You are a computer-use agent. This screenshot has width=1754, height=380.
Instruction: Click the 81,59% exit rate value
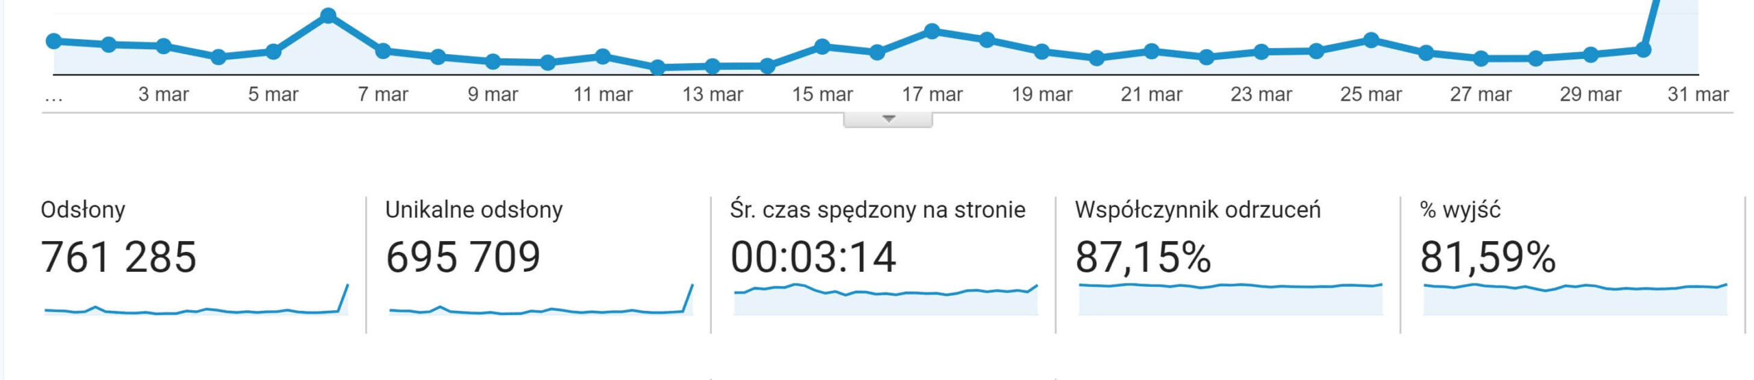1487,257
